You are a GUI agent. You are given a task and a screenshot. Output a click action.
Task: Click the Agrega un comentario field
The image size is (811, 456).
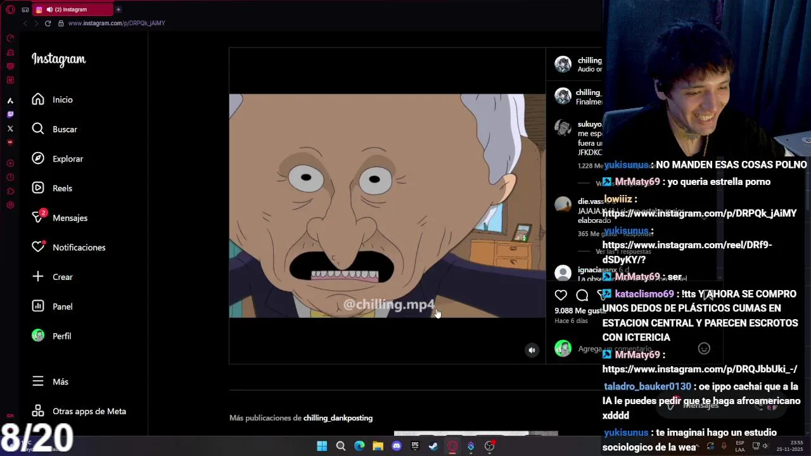(x=615, y=349)
